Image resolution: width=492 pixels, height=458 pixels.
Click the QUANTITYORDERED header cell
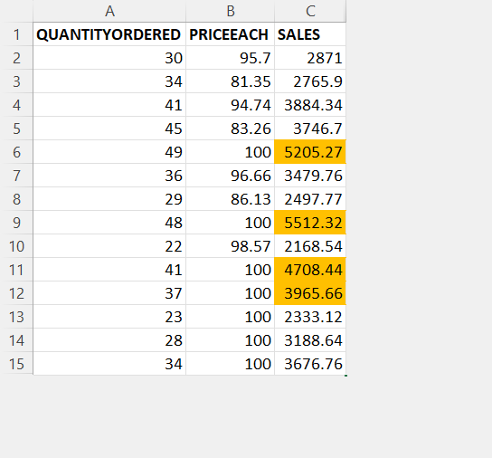pos(109,34)
